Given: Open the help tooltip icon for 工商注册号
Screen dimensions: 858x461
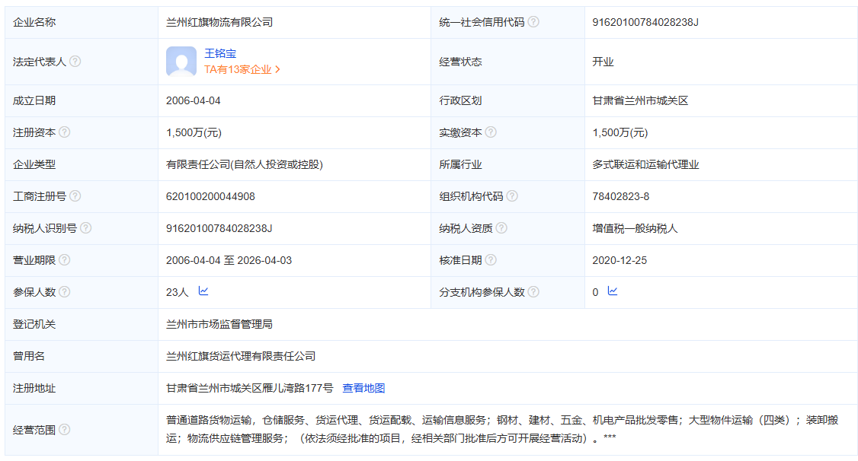Looking at the screenshot, I should [75, 196].
